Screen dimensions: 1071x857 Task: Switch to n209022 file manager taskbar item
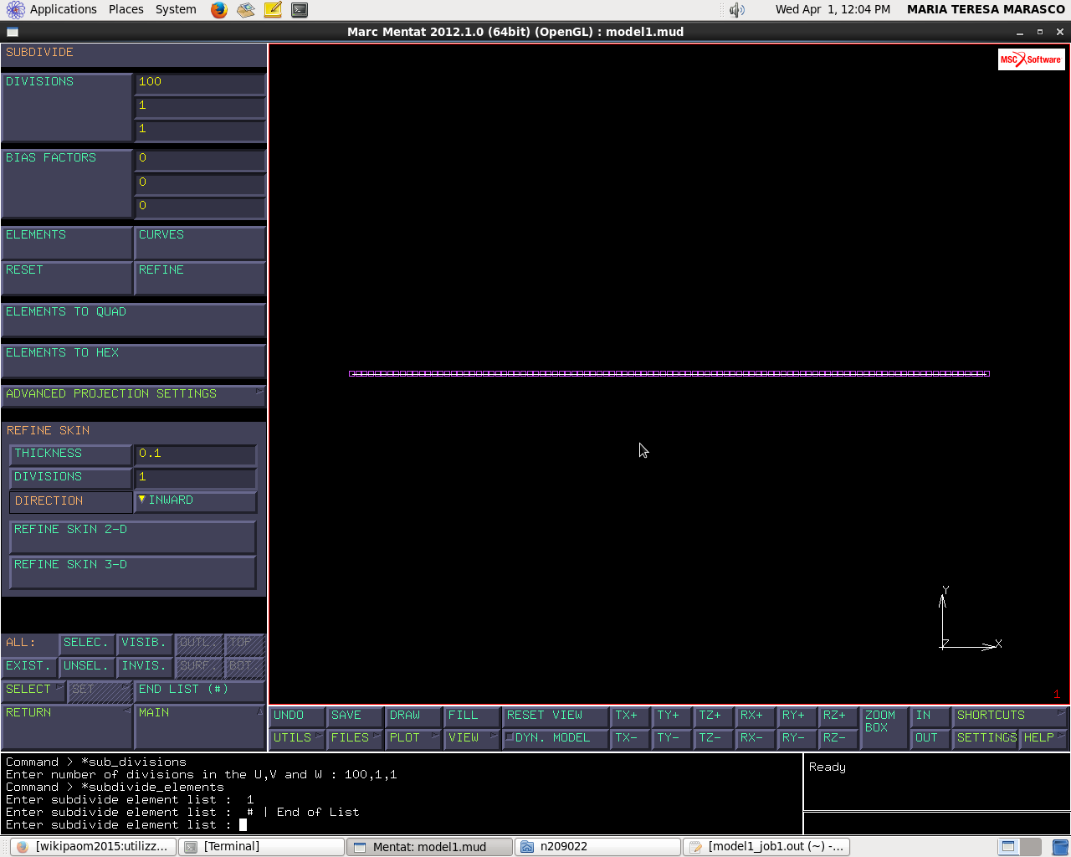(x=598, y=846)
